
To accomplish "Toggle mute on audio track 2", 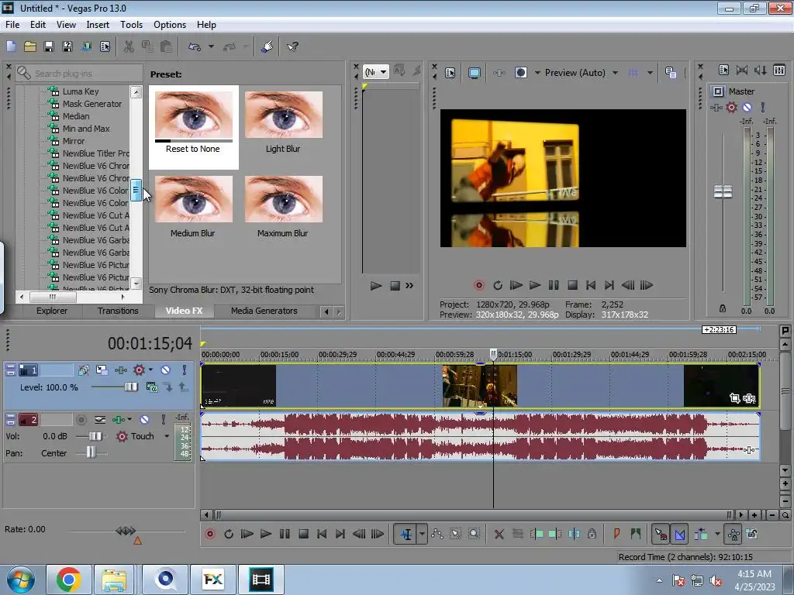I will (145, 419).
